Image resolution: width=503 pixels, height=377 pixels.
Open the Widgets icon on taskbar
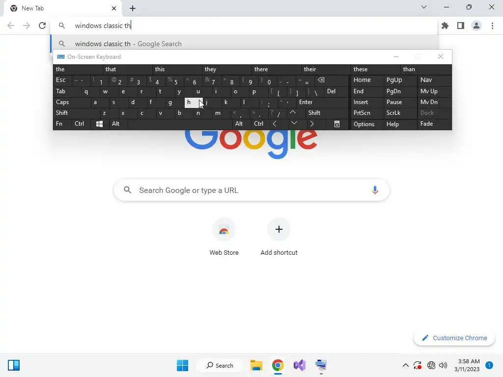(x=14, y=365)
